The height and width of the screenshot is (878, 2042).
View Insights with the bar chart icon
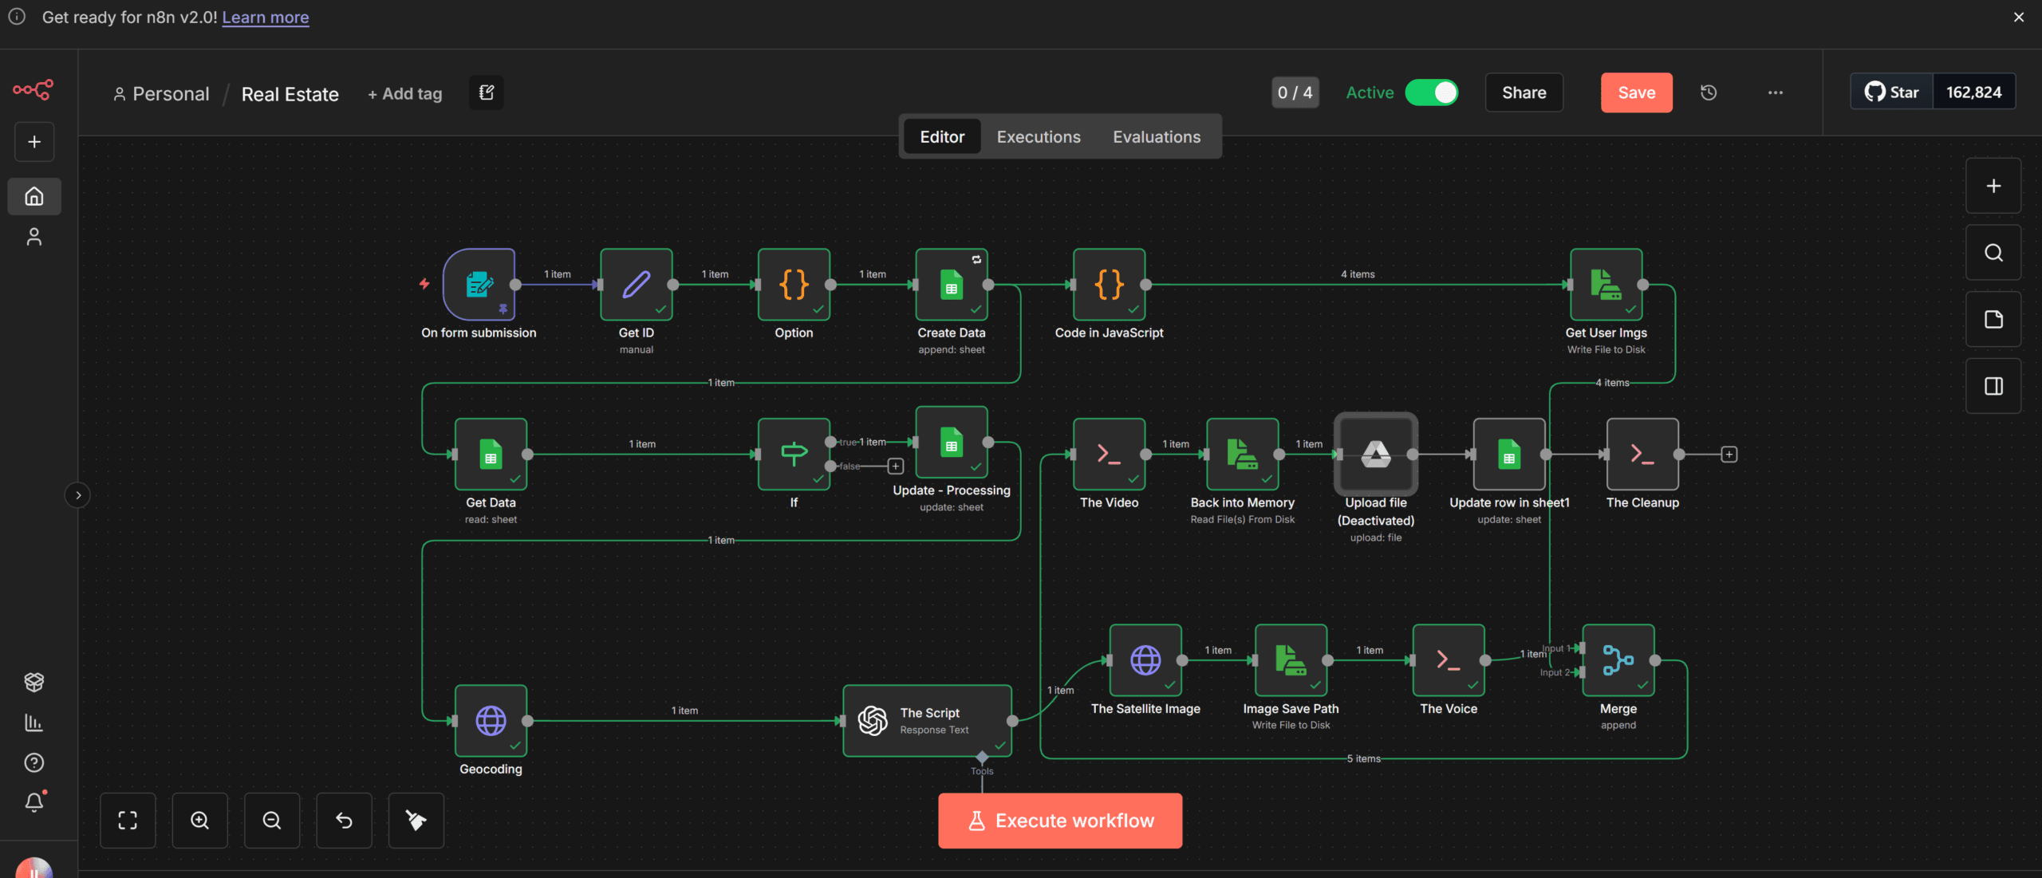[x=34, y=722]
